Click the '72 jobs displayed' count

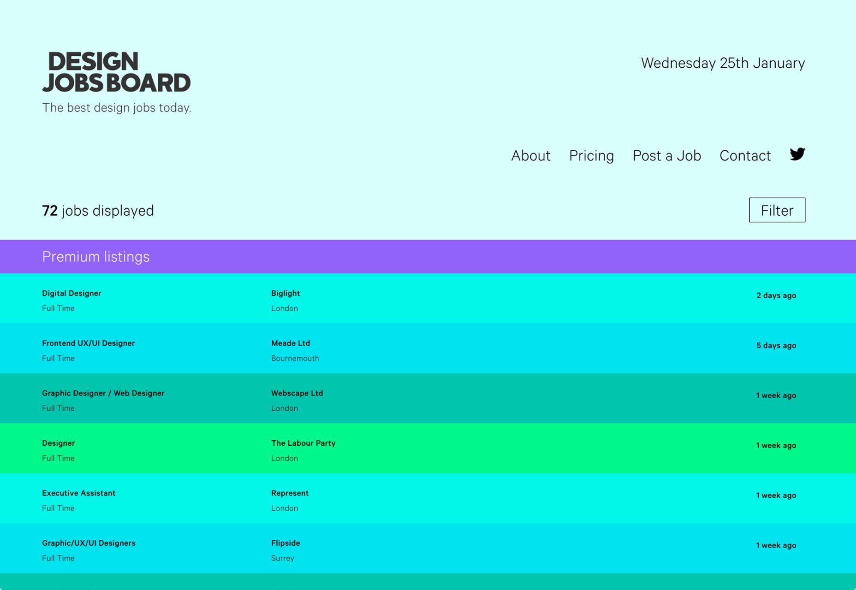[x=98, y=211]
